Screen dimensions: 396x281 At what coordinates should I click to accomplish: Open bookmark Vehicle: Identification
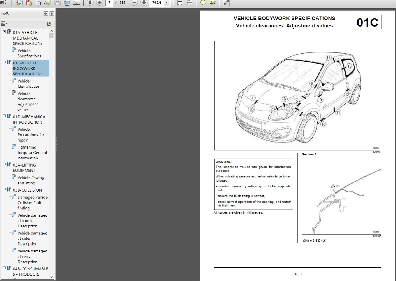(29, 84)
